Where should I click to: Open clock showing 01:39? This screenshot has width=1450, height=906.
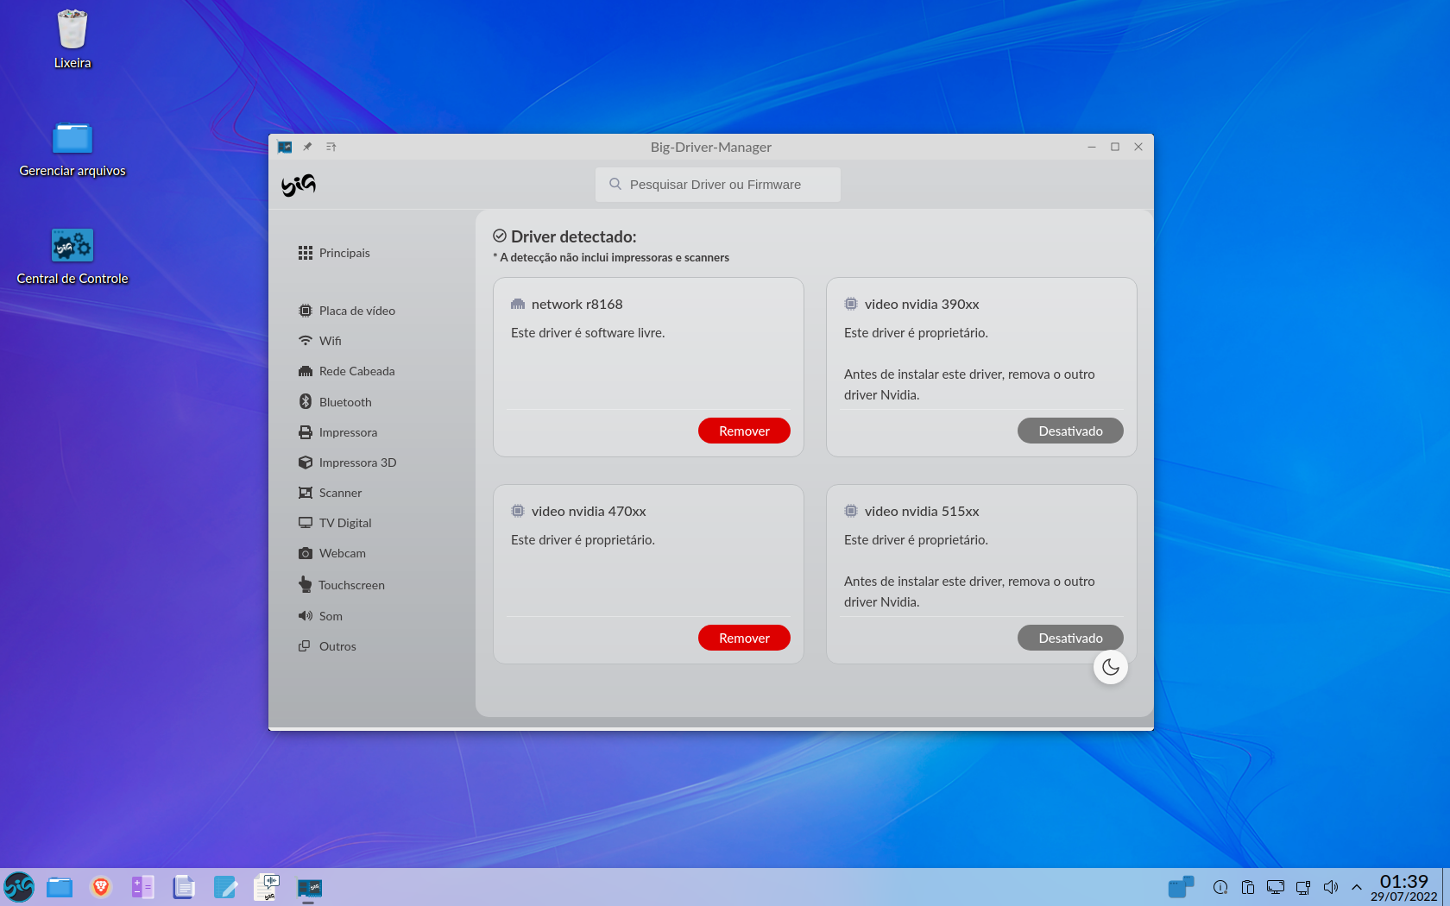[1404, 887]
